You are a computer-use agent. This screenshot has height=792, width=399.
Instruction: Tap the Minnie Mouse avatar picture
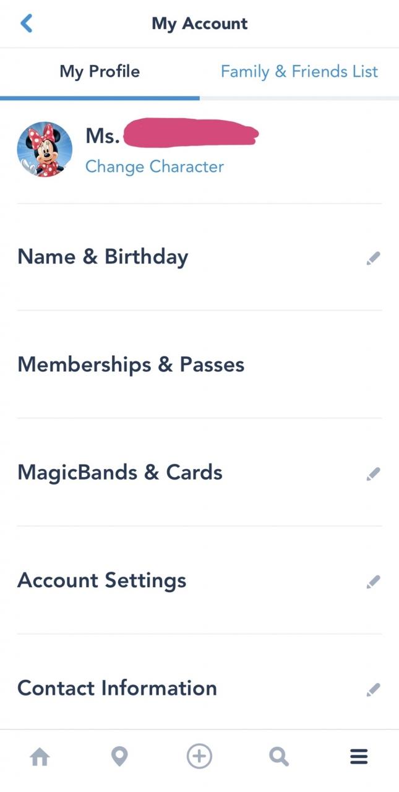[45, 150]
